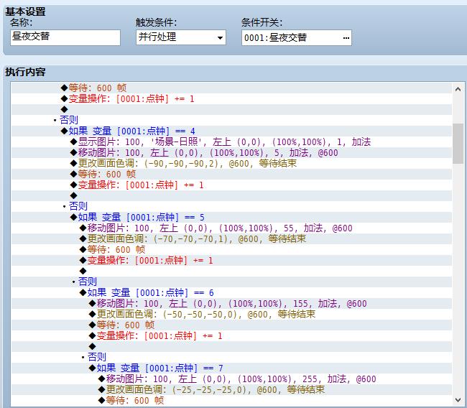Select 等待 row just below the (-90,-90,-90,2) tint
Screen dimensions: 467x408
[231, 175]
